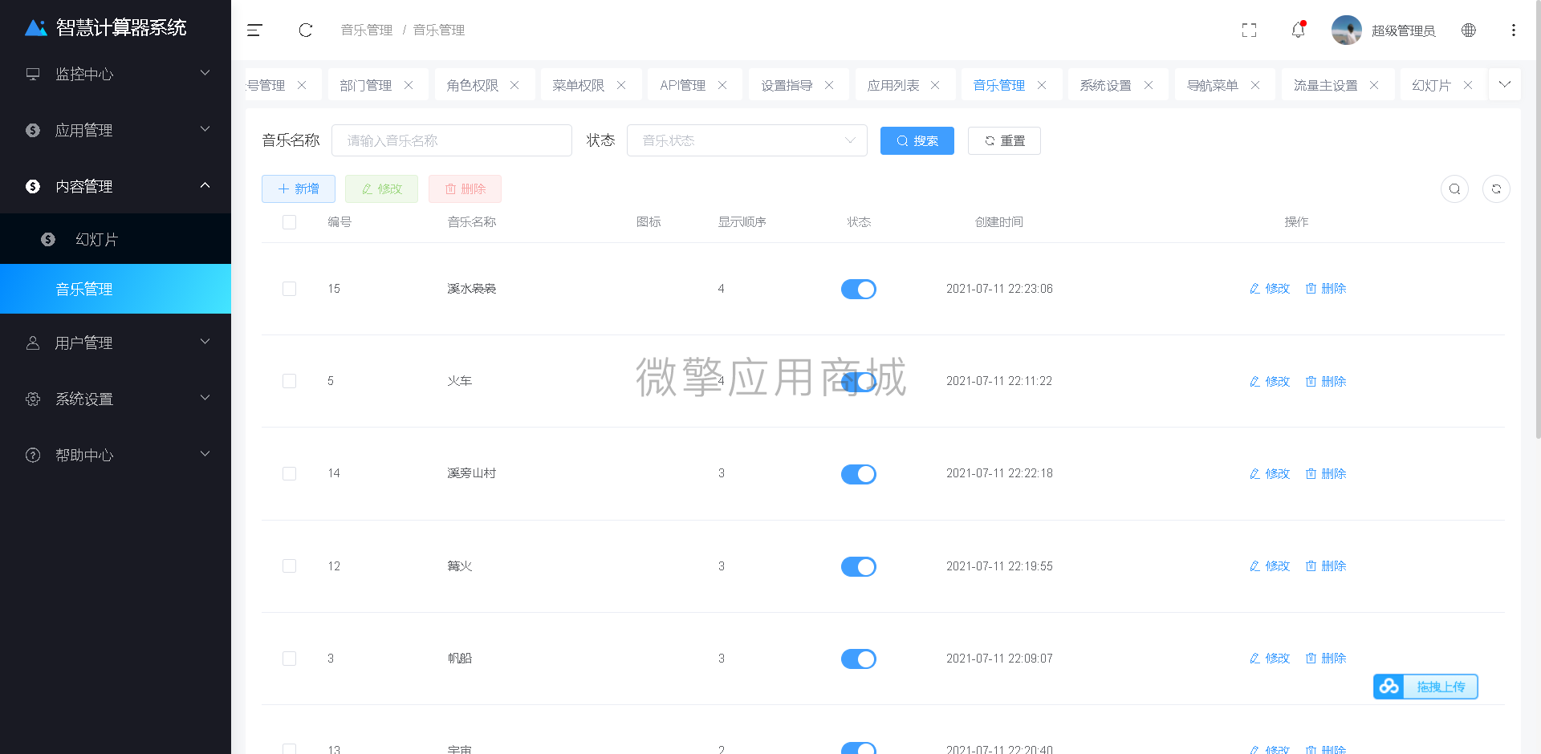Edit the 溪水袅袅 row via 修改
This screenshot has height=754, width=1541.
tap(1270, 289)
